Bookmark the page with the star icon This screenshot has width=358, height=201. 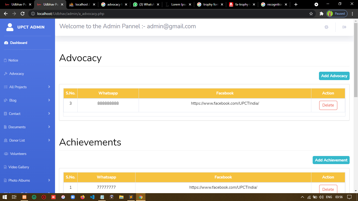pyautogui.click(x=311, y=14)
